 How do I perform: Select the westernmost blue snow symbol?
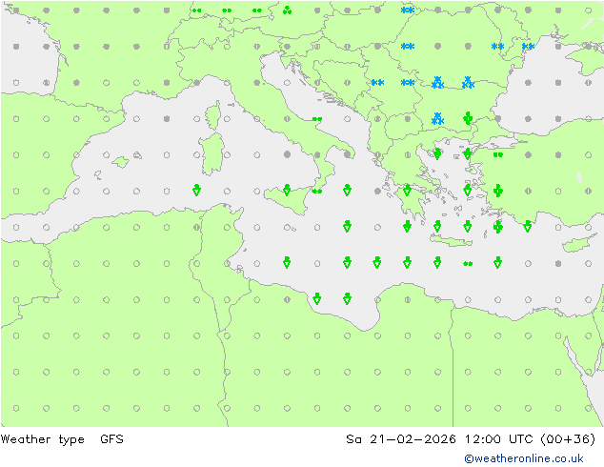[x=377, y=83]
